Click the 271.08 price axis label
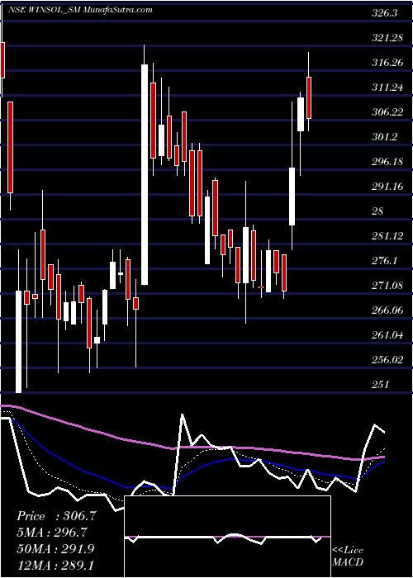413x578 pixels. click(388, 286)
